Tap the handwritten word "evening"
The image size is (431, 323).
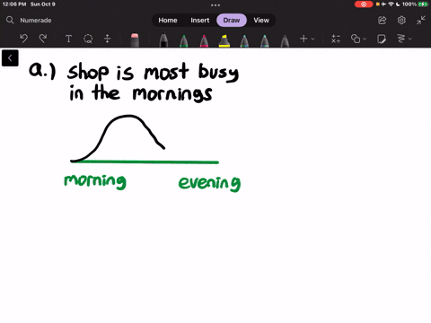(x=209, y=183)
